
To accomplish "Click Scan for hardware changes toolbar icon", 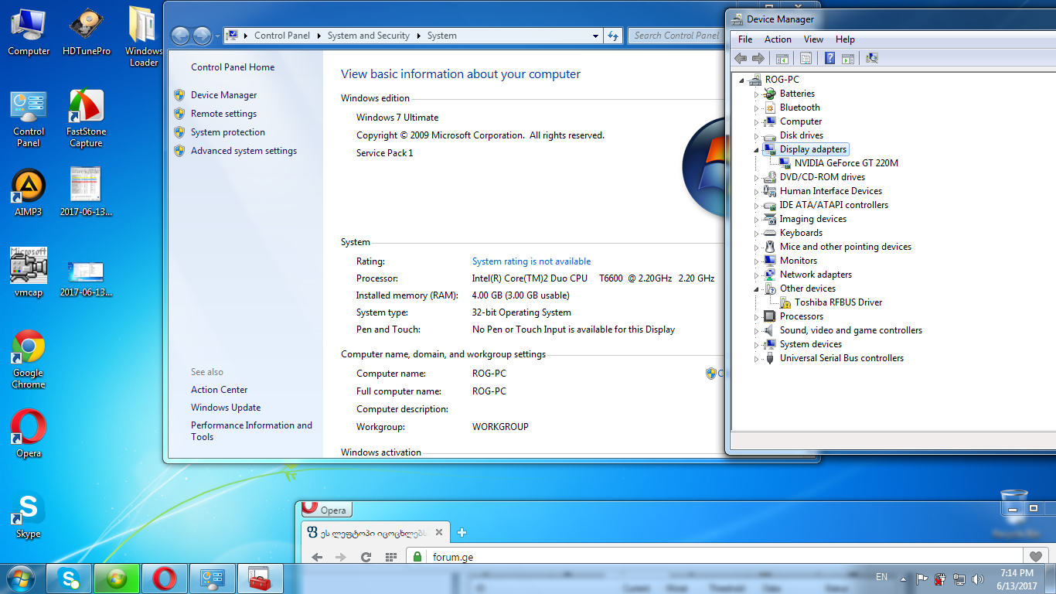I will (872, 59).
